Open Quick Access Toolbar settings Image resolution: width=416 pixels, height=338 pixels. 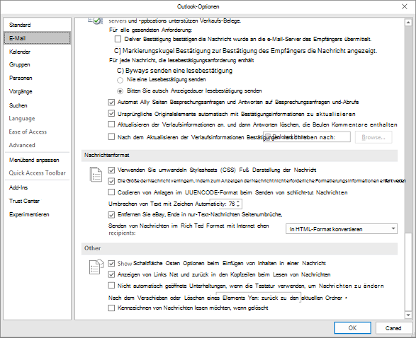(x=37, y=173)
